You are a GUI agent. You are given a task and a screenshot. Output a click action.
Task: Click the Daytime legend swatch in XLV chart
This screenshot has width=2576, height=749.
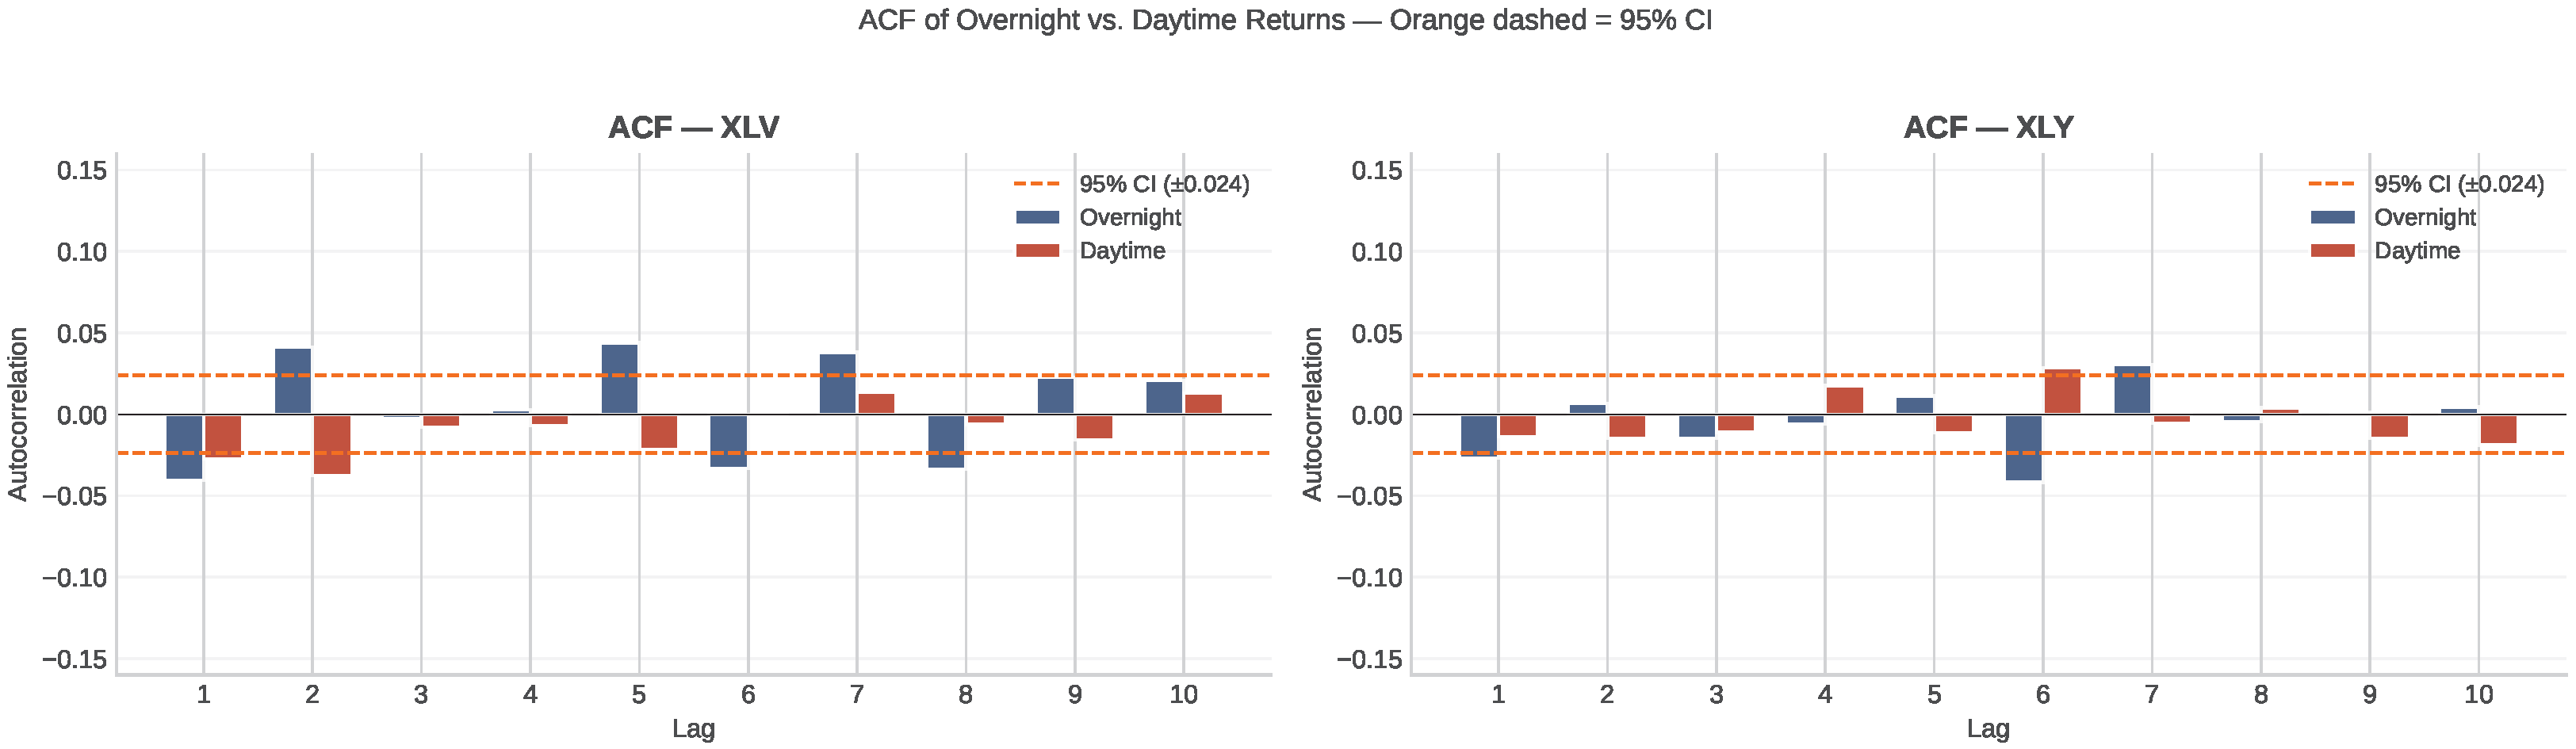(x=1037, y=250)
